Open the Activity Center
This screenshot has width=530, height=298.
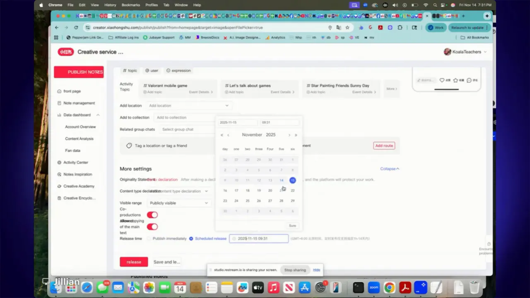coord(75,162)
